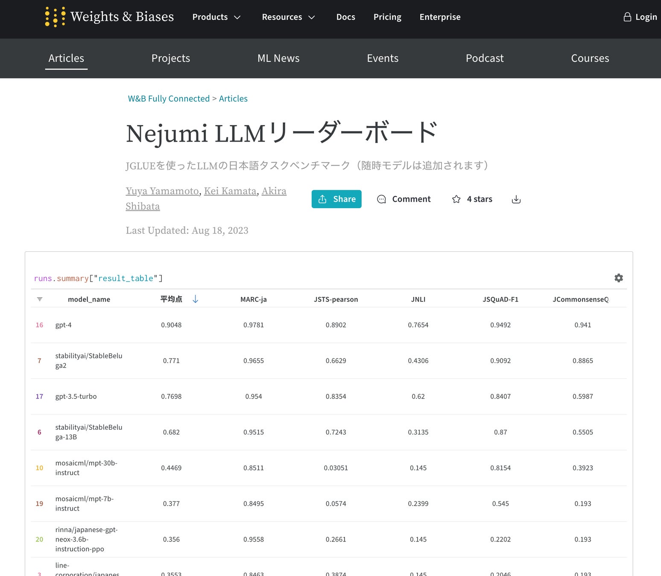Click the 0.8865 JCommonsenseQA value
The image size is (661, 576).
point(583,361)
